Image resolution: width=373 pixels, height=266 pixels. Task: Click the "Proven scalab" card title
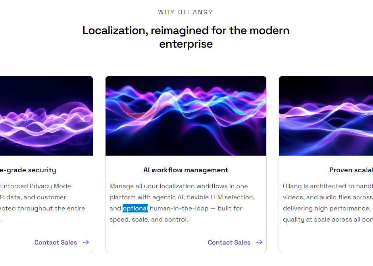[x=351, y=170]
